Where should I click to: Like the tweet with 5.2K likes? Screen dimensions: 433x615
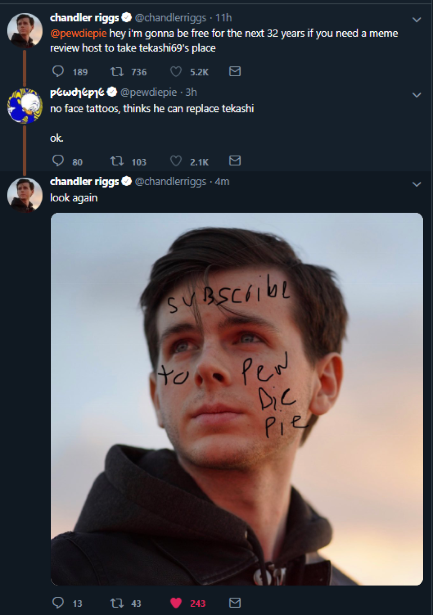176,72
